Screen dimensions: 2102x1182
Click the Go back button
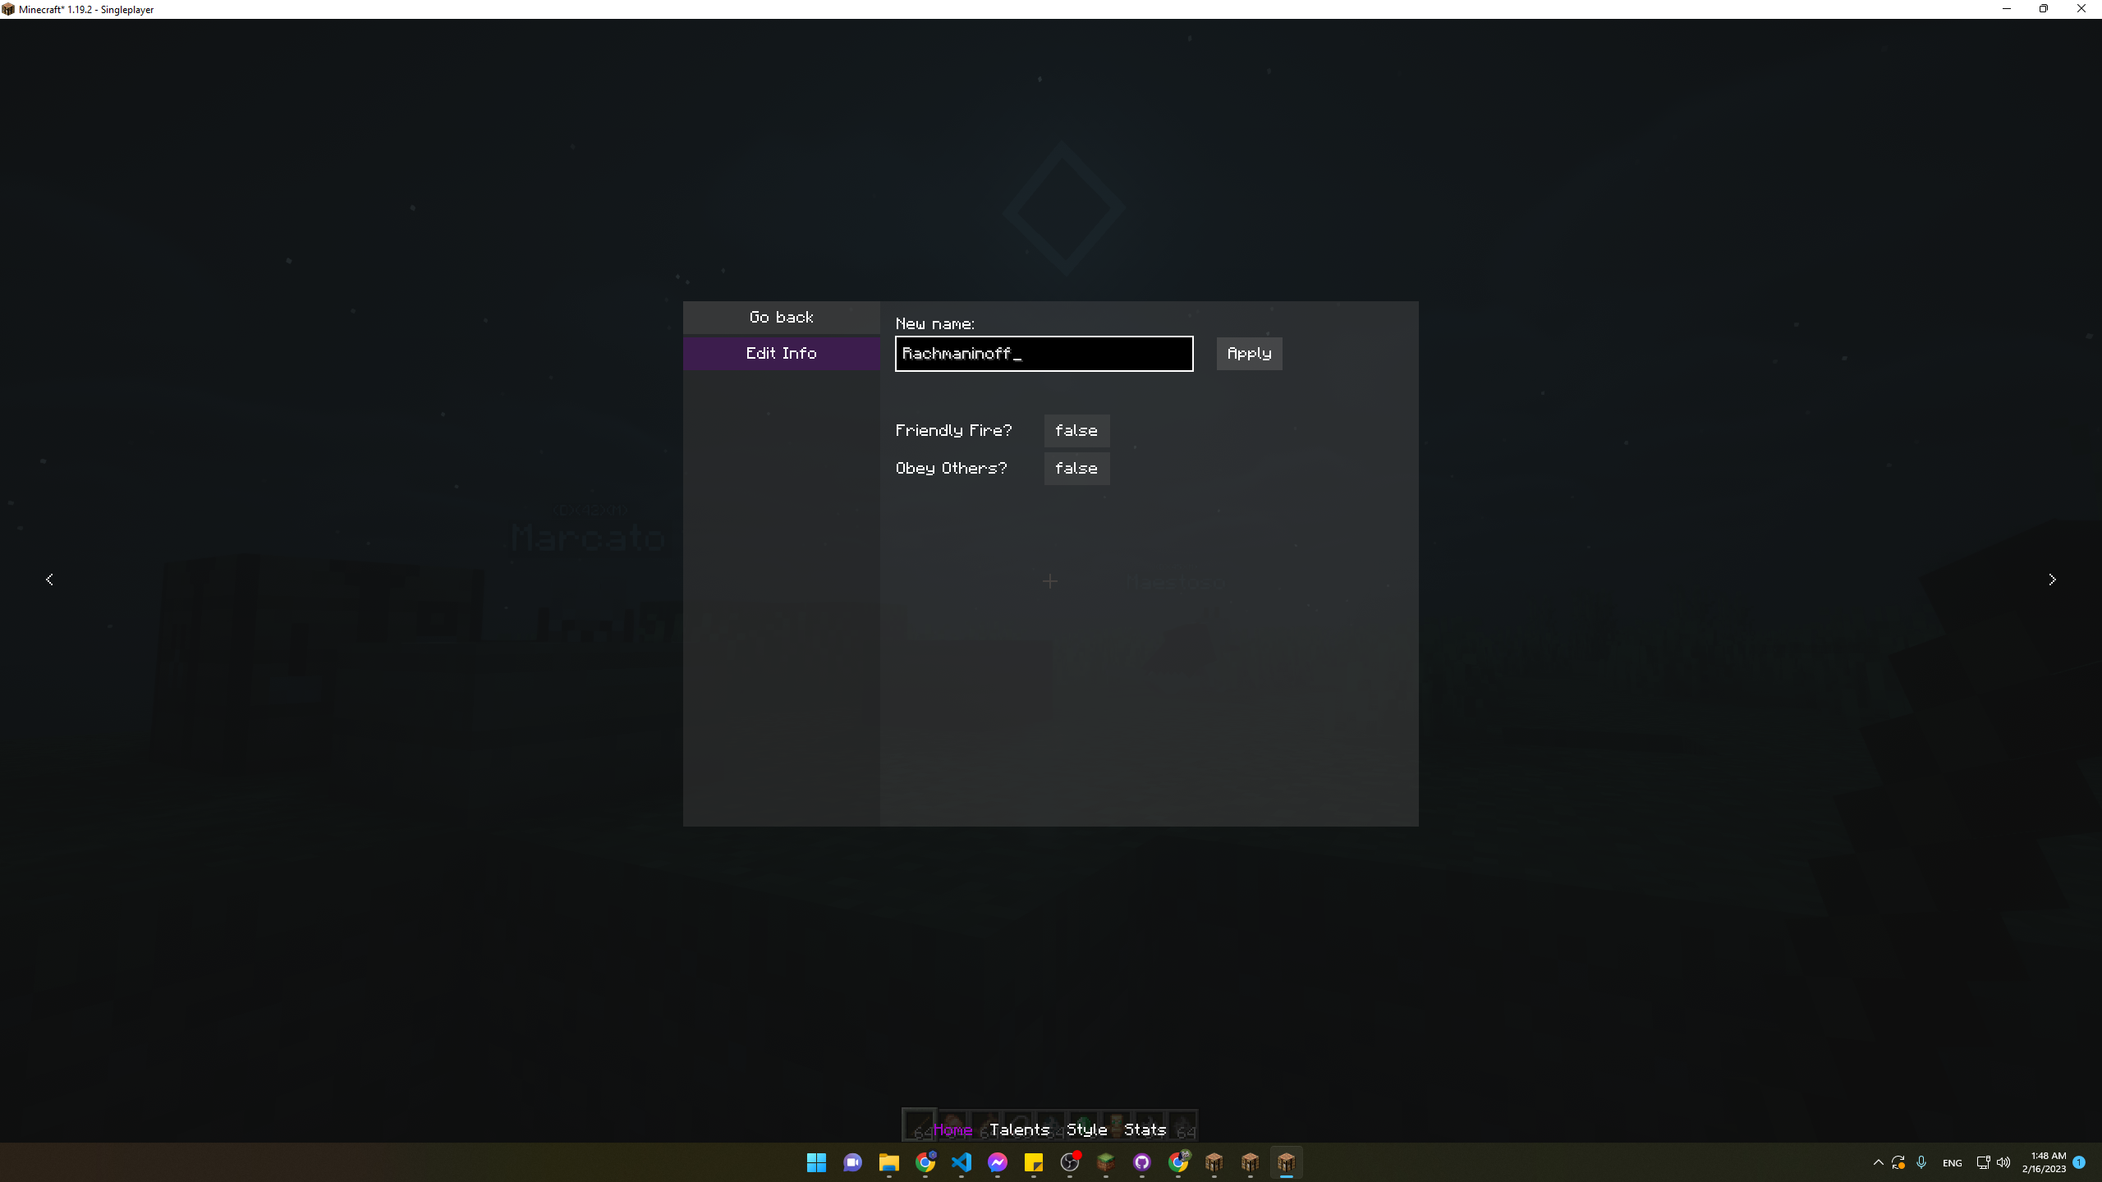[x=781, y=318]
